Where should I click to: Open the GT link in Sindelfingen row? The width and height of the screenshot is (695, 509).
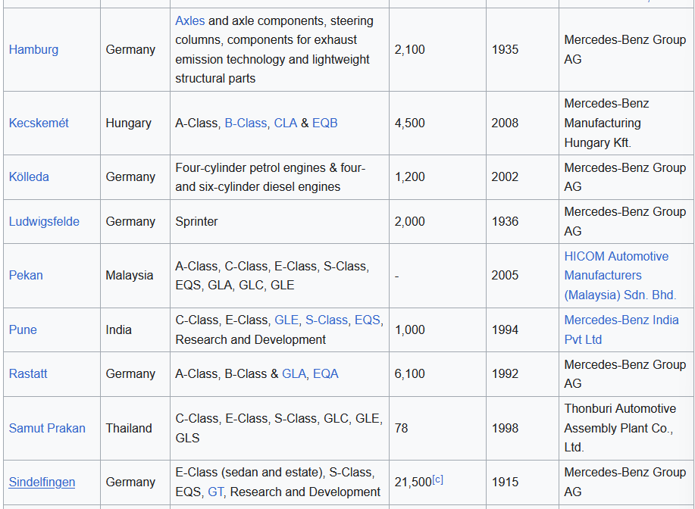point(215,492)
